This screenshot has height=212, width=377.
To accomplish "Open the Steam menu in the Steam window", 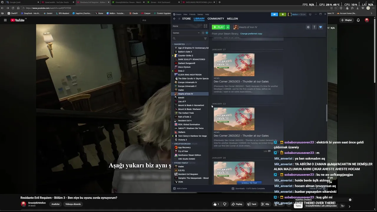I will 178,14.
